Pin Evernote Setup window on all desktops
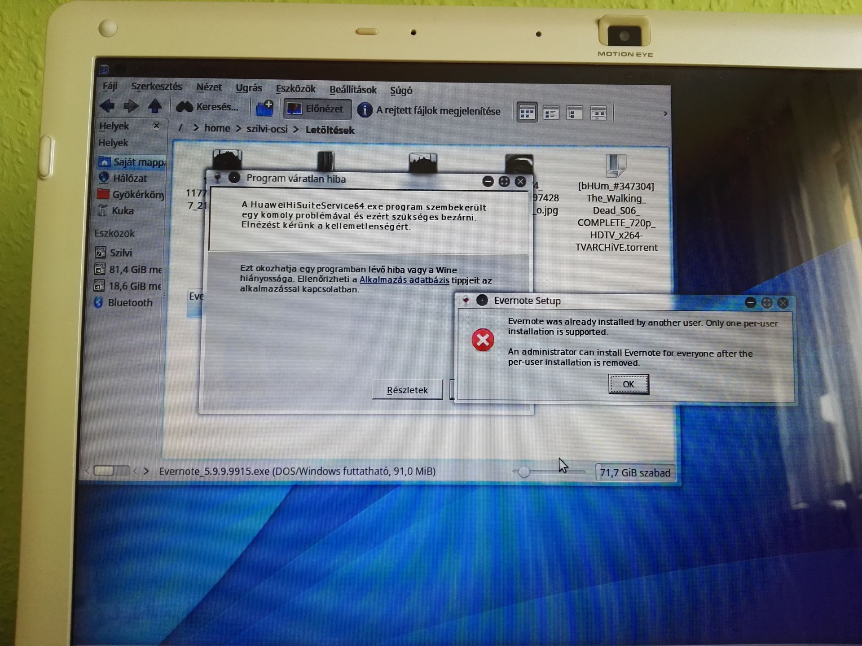The image size is (862, 646). point(482,300)
